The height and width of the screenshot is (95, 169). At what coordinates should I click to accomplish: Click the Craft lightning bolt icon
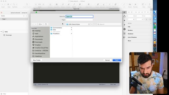point(124,25)
